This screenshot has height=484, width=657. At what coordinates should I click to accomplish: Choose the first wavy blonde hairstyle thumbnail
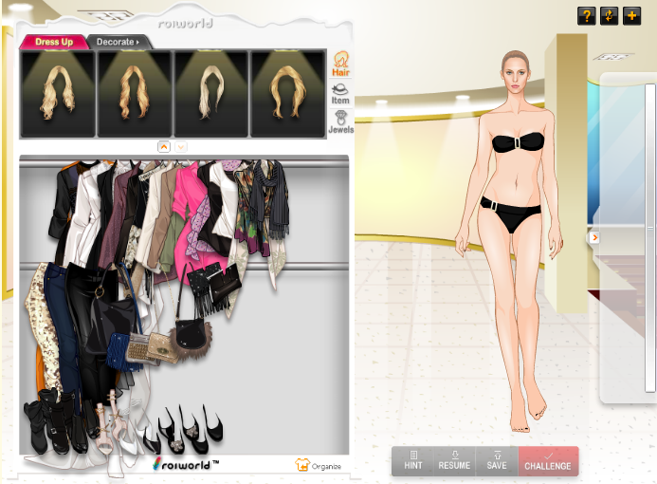(x=58, y=93)
